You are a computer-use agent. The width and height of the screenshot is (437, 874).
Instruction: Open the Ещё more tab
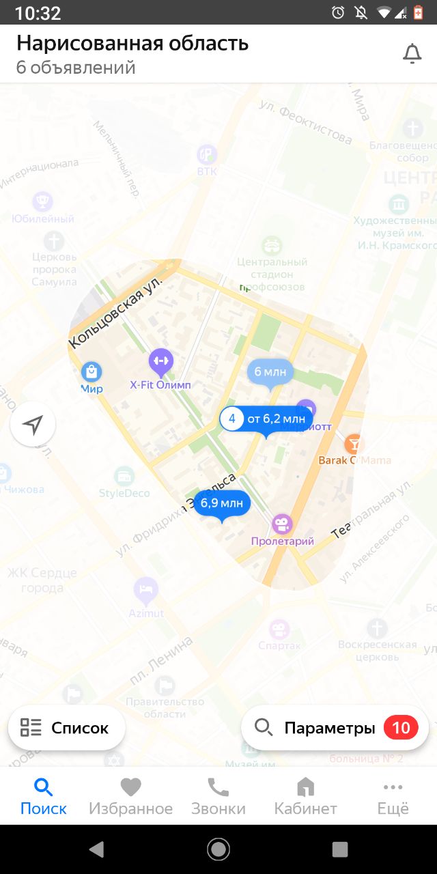[x=393, y=796]
